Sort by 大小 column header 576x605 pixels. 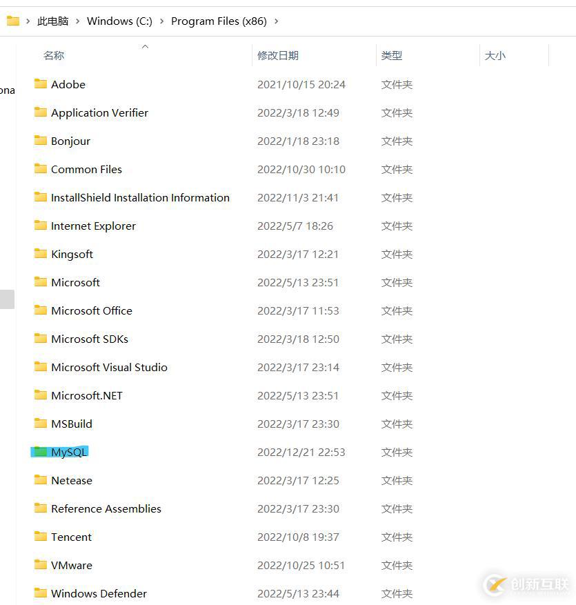[x=495, y=56]
